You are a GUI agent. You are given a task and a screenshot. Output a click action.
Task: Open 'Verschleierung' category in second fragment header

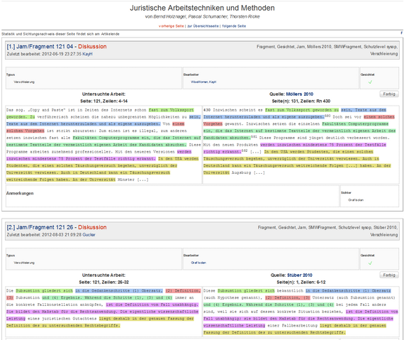384,234
